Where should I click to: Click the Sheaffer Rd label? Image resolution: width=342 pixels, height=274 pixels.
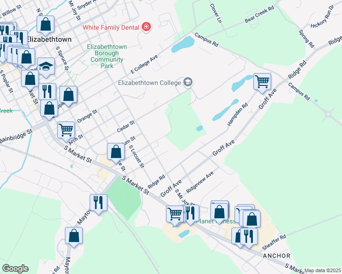[x=274, y=242]
